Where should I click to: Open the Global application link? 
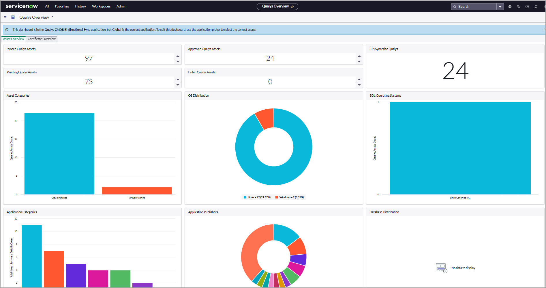(117, 30)
